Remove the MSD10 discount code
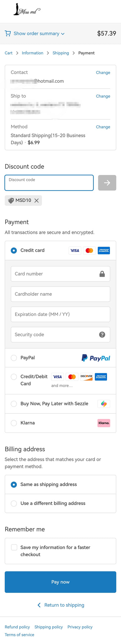Viewport: 121px width, 642px height. [x=36, y=201]
